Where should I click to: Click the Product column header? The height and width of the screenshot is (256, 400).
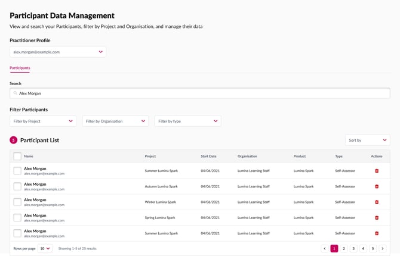[x=300, y=156]
